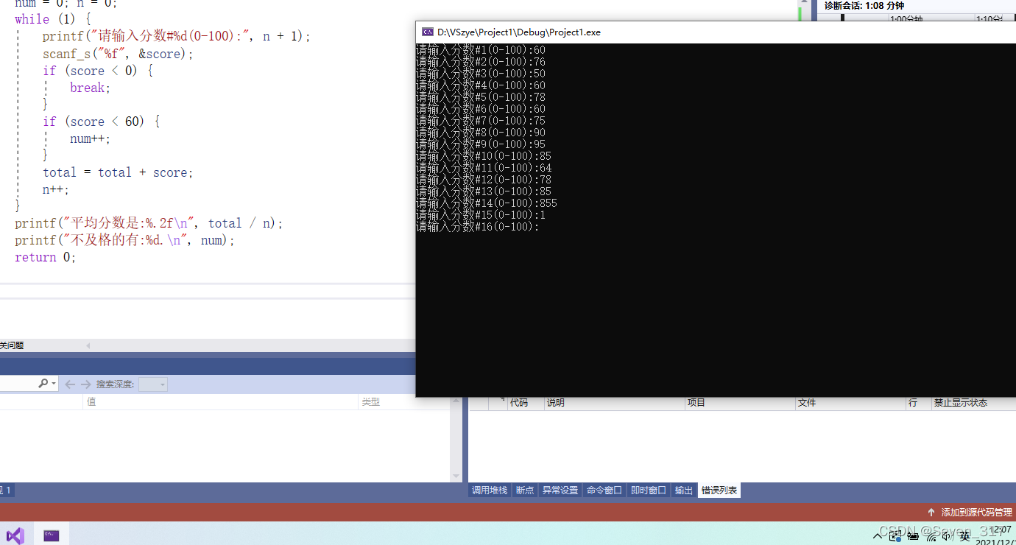
Task: Click the editor horizontal scrollbar left arrow
Action: [88, 345]
